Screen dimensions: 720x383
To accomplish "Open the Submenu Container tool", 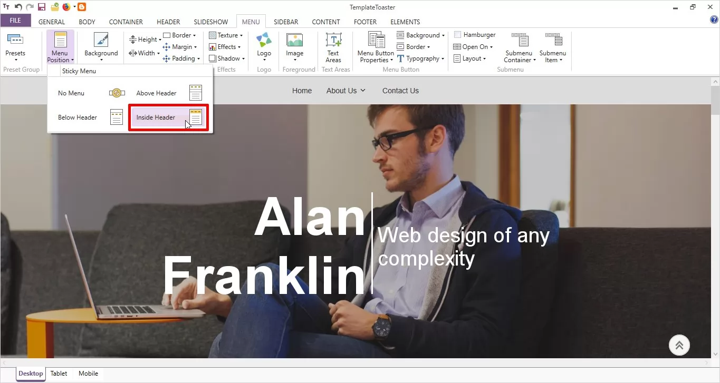I will [x=519, y=47].
